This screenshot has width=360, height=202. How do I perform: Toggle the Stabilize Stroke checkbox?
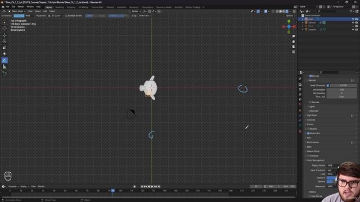coord(66,16)
